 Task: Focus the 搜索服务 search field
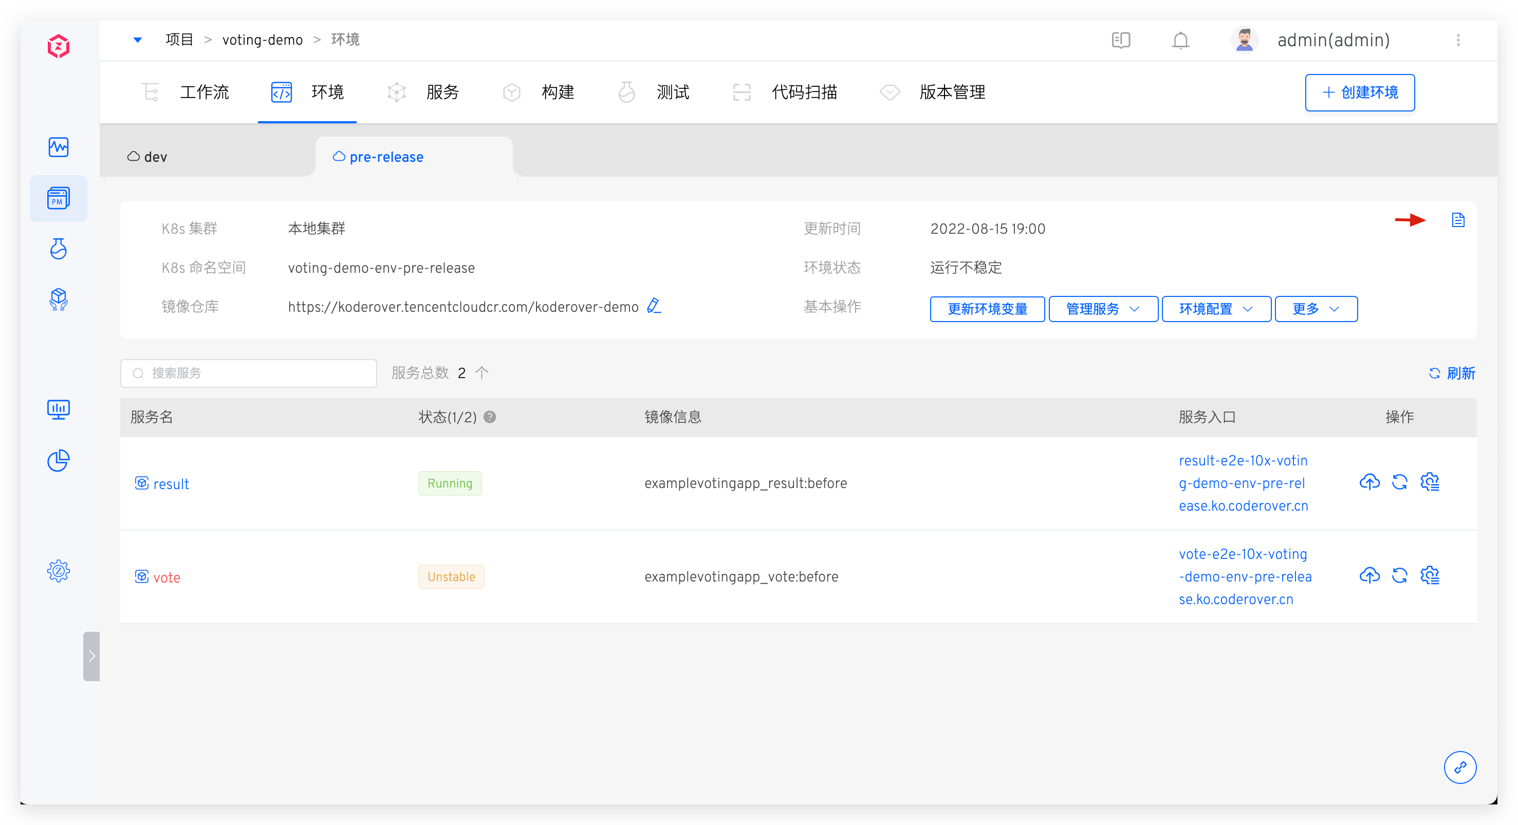248,373
